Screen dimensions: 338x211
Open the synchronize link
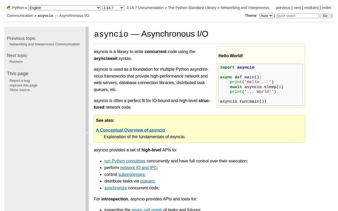116,188
